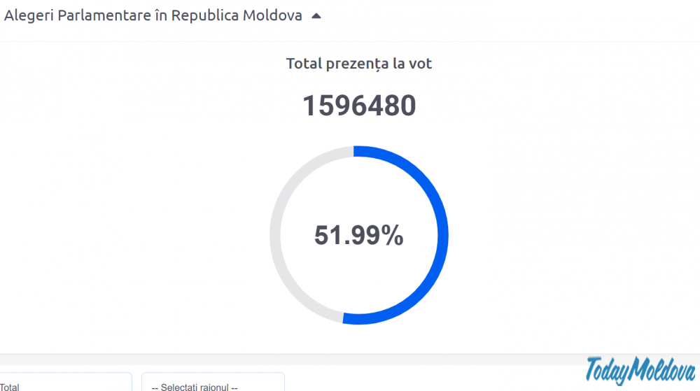Open the Selectati raionul dropdown

click(x=213, y=384)
